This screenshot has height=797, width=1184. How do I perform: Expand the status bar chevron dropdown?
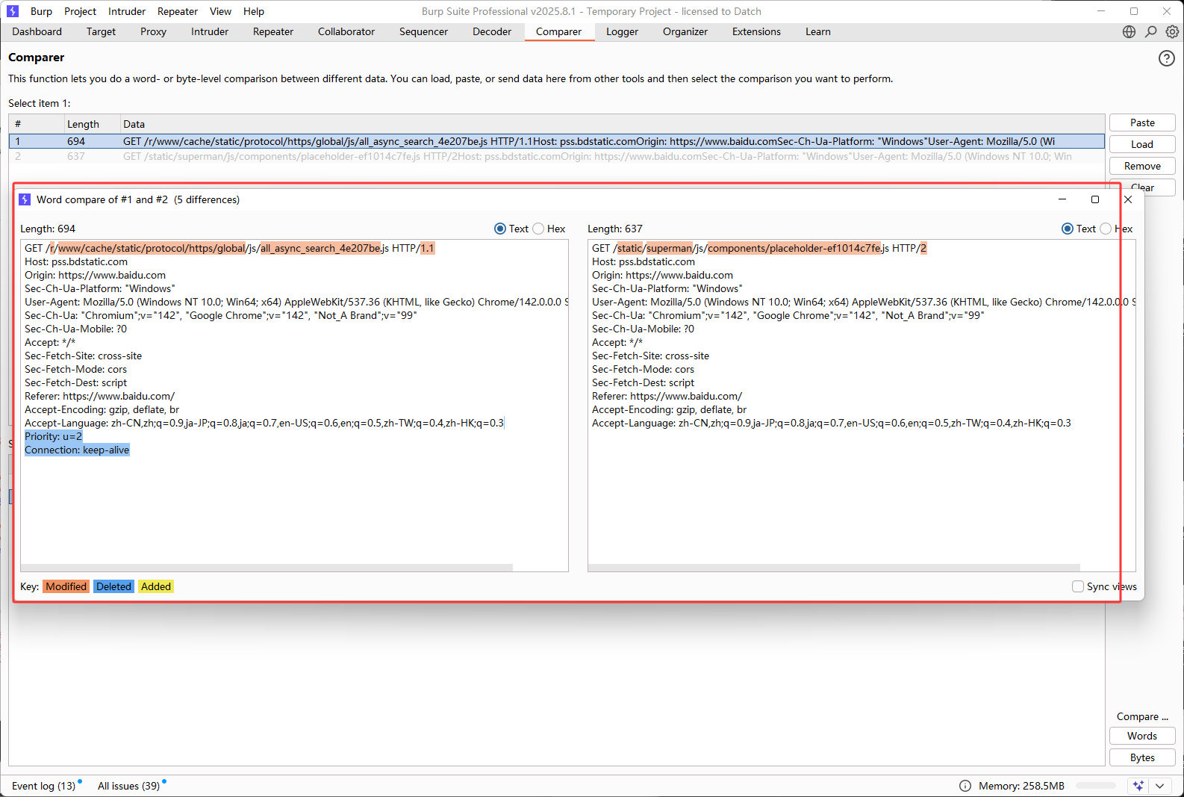tap(1159, 786)
